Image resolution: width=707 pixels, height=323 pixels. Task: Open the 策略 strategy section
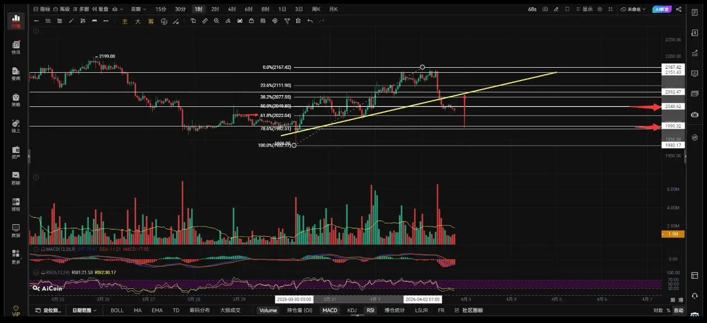coord(16,100)
